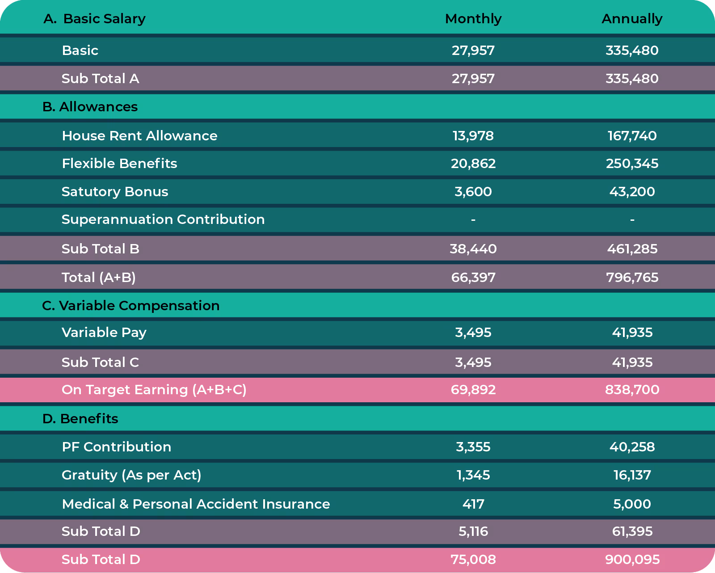Click the Monthly column header
The image size is (715, 573).
(x=473, y=19)
